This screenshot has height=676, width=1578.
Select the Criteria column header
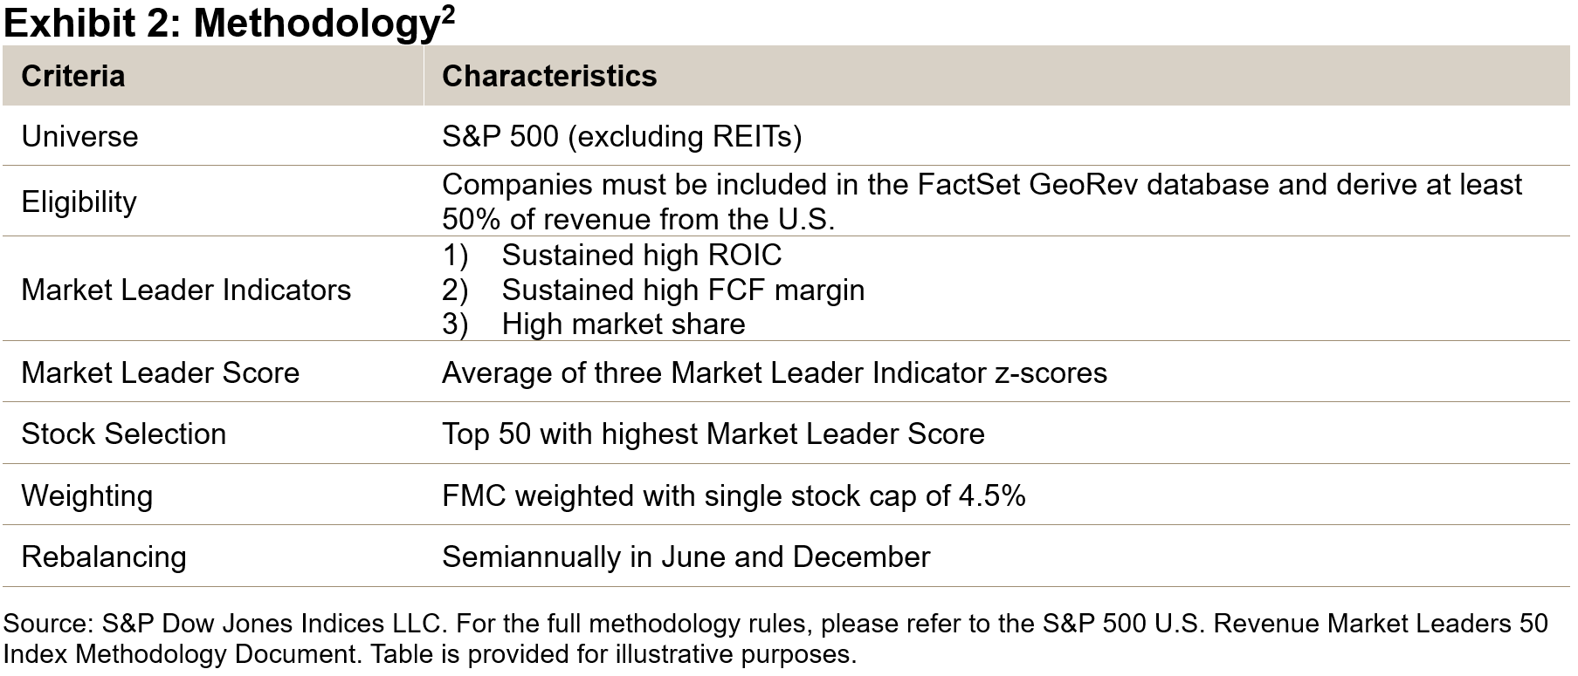click(73, 77)
